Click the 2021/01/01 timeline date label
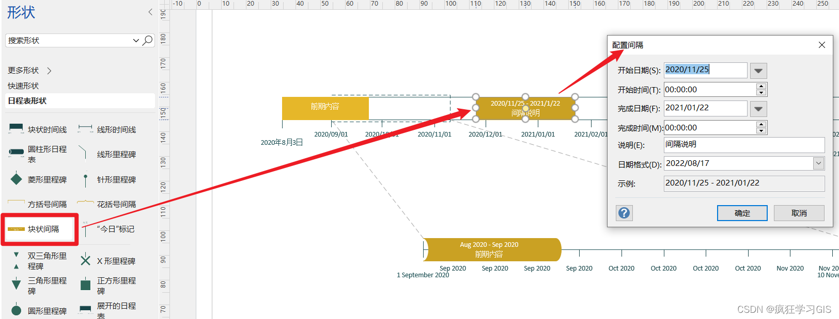 [x=538, y=135]
